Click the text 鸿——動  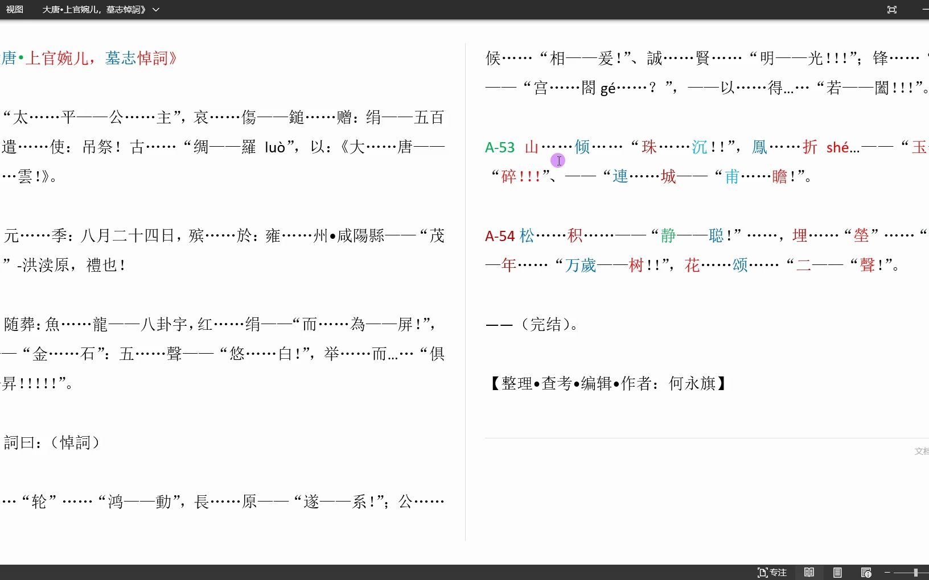(139, 502)
